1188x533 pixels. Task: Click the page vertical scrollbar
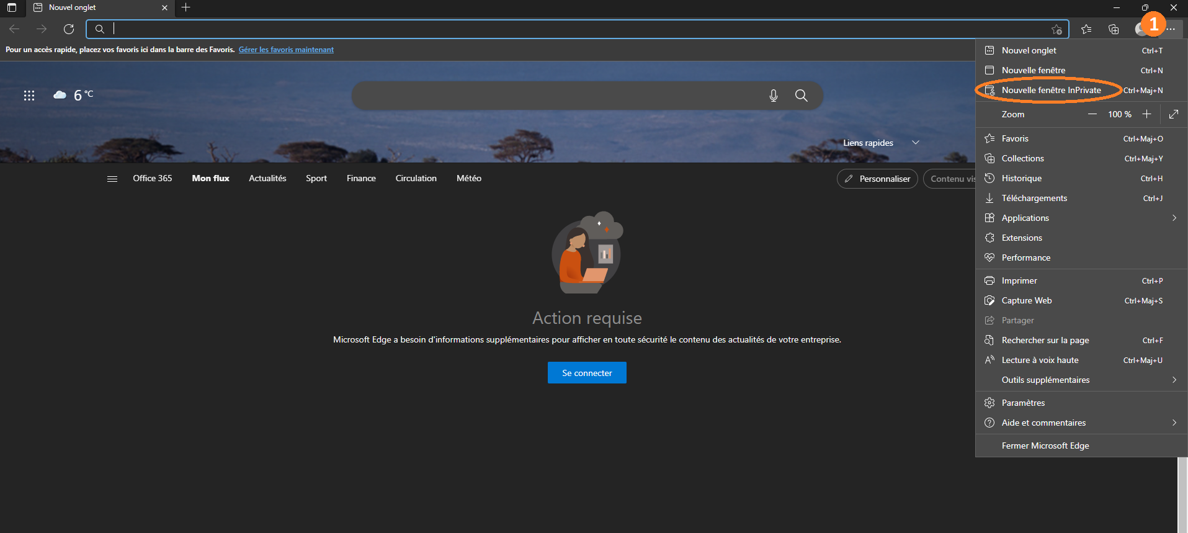(1182, 495)
